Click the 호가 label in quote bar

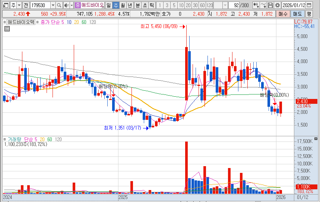(166, 14)
